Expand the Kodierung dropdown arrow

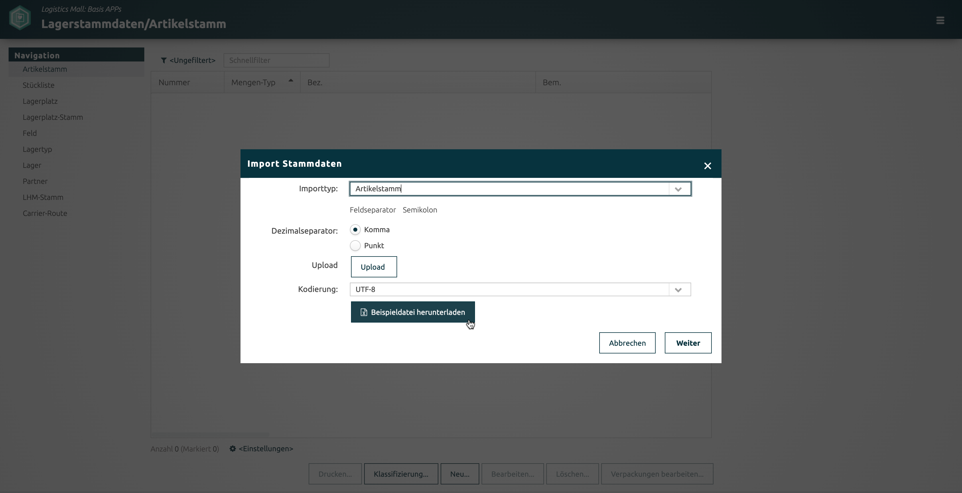click(x=678, y=290)
